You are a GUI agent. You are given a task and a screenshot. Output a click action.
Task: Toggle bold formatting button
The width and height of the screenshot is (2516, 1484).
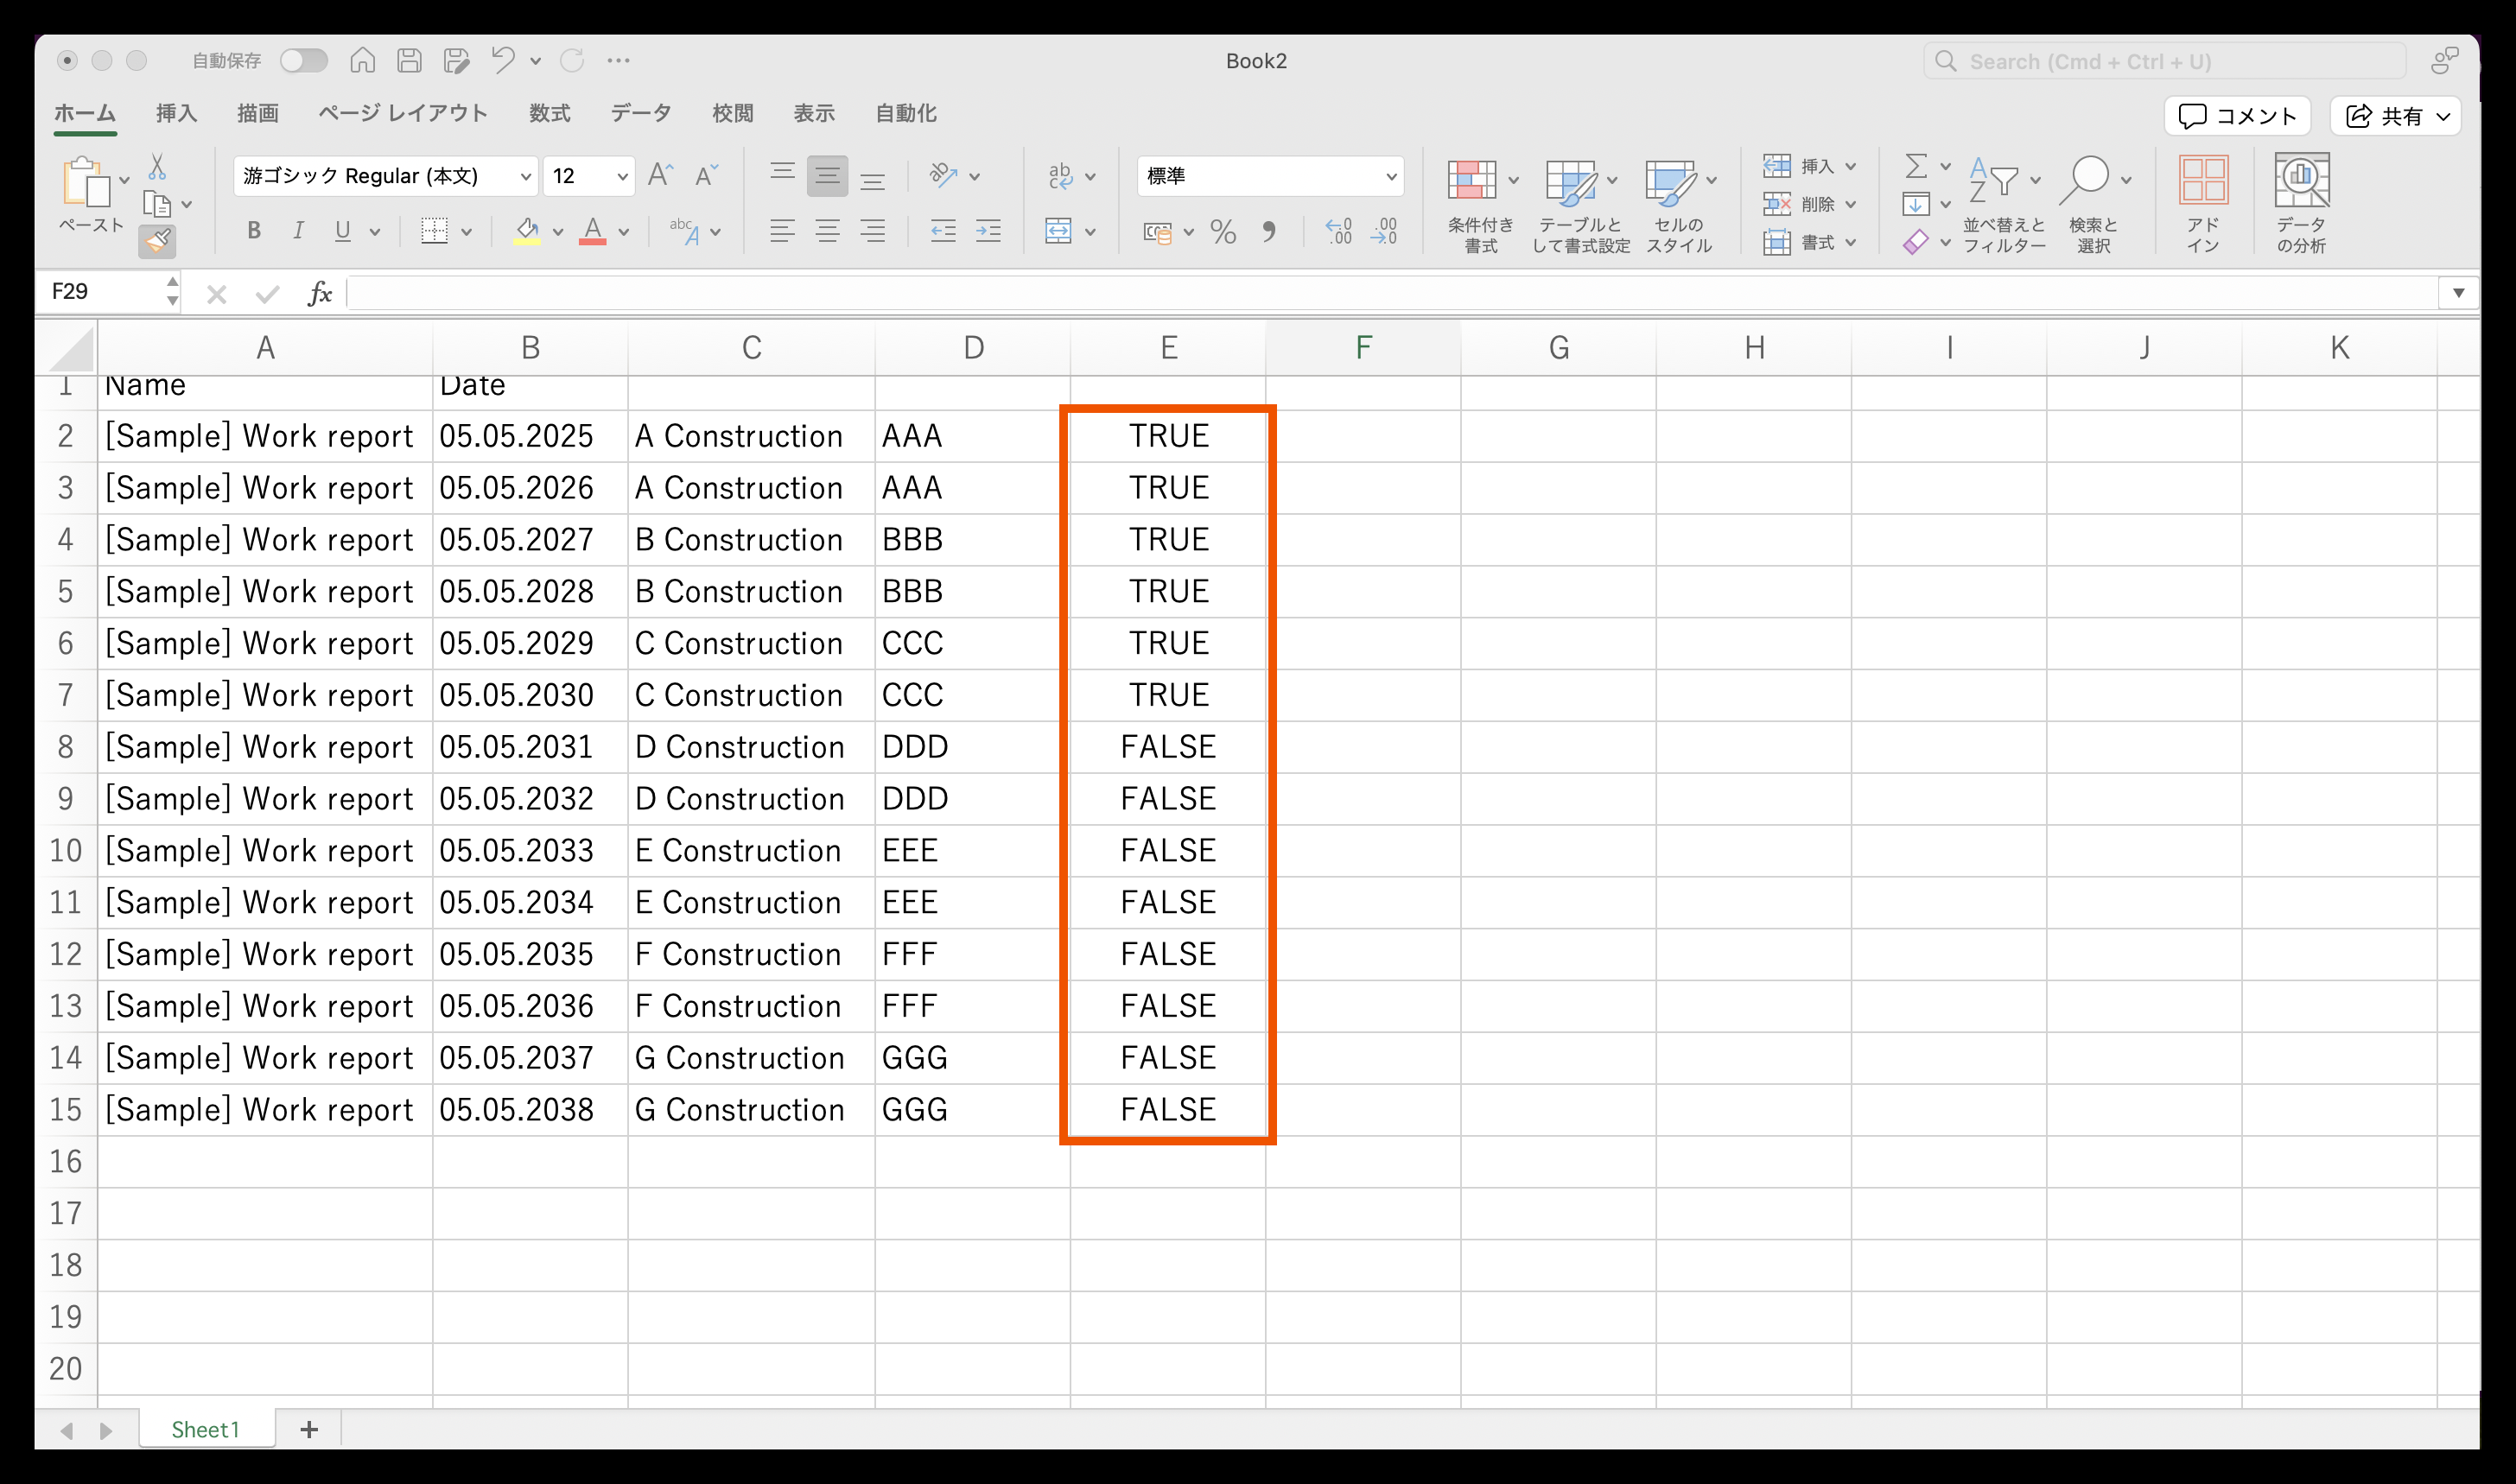[x=254, y=231]
